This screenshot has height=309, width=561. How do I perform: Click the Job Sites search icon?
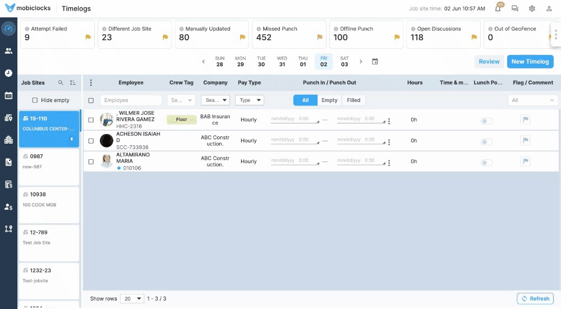click(61, 83)
